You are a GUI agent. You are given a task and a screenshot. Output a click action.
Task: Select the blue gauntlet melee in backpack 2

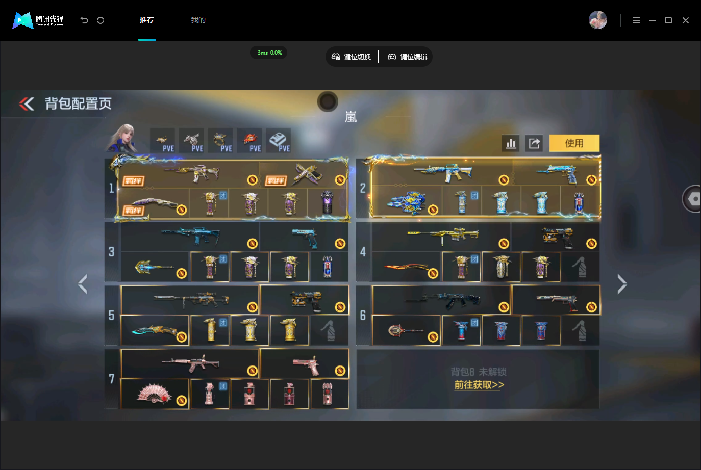tap(406, 202)
